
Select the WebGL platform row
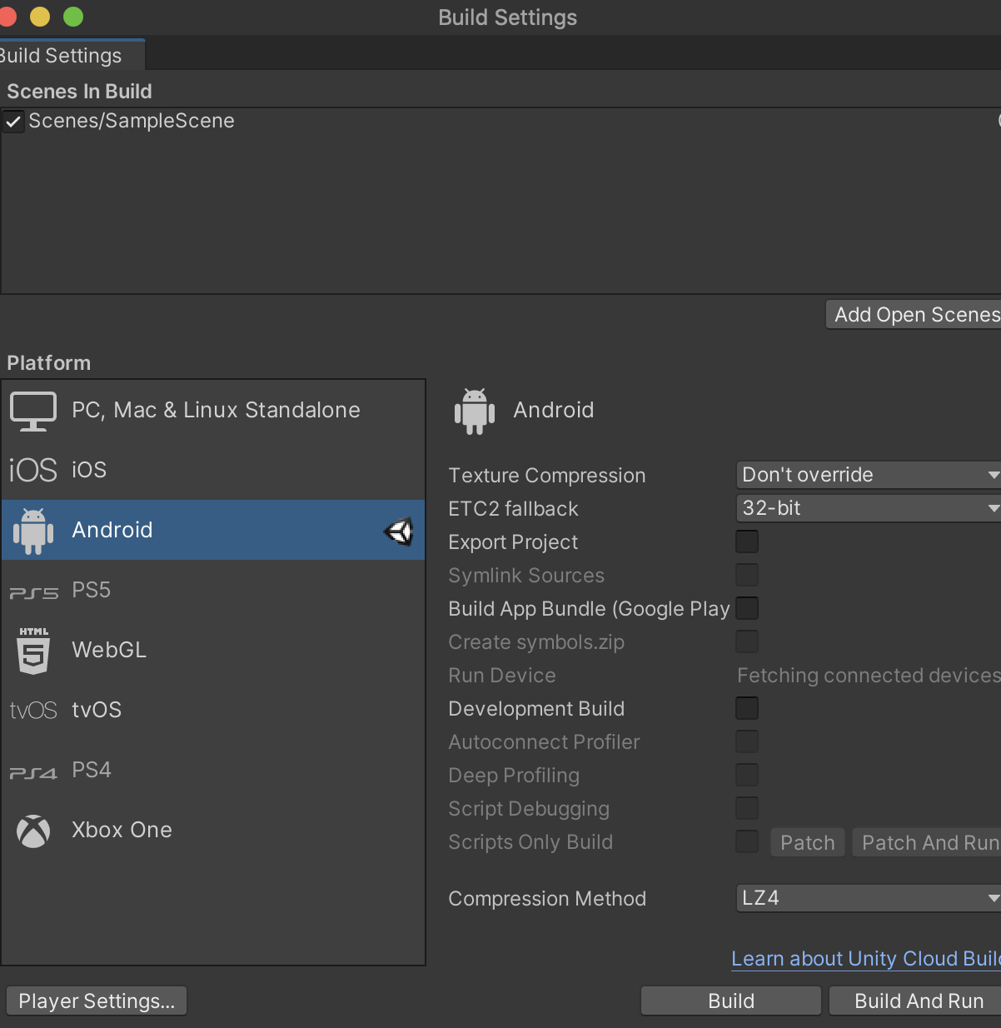tap(213, 650)
